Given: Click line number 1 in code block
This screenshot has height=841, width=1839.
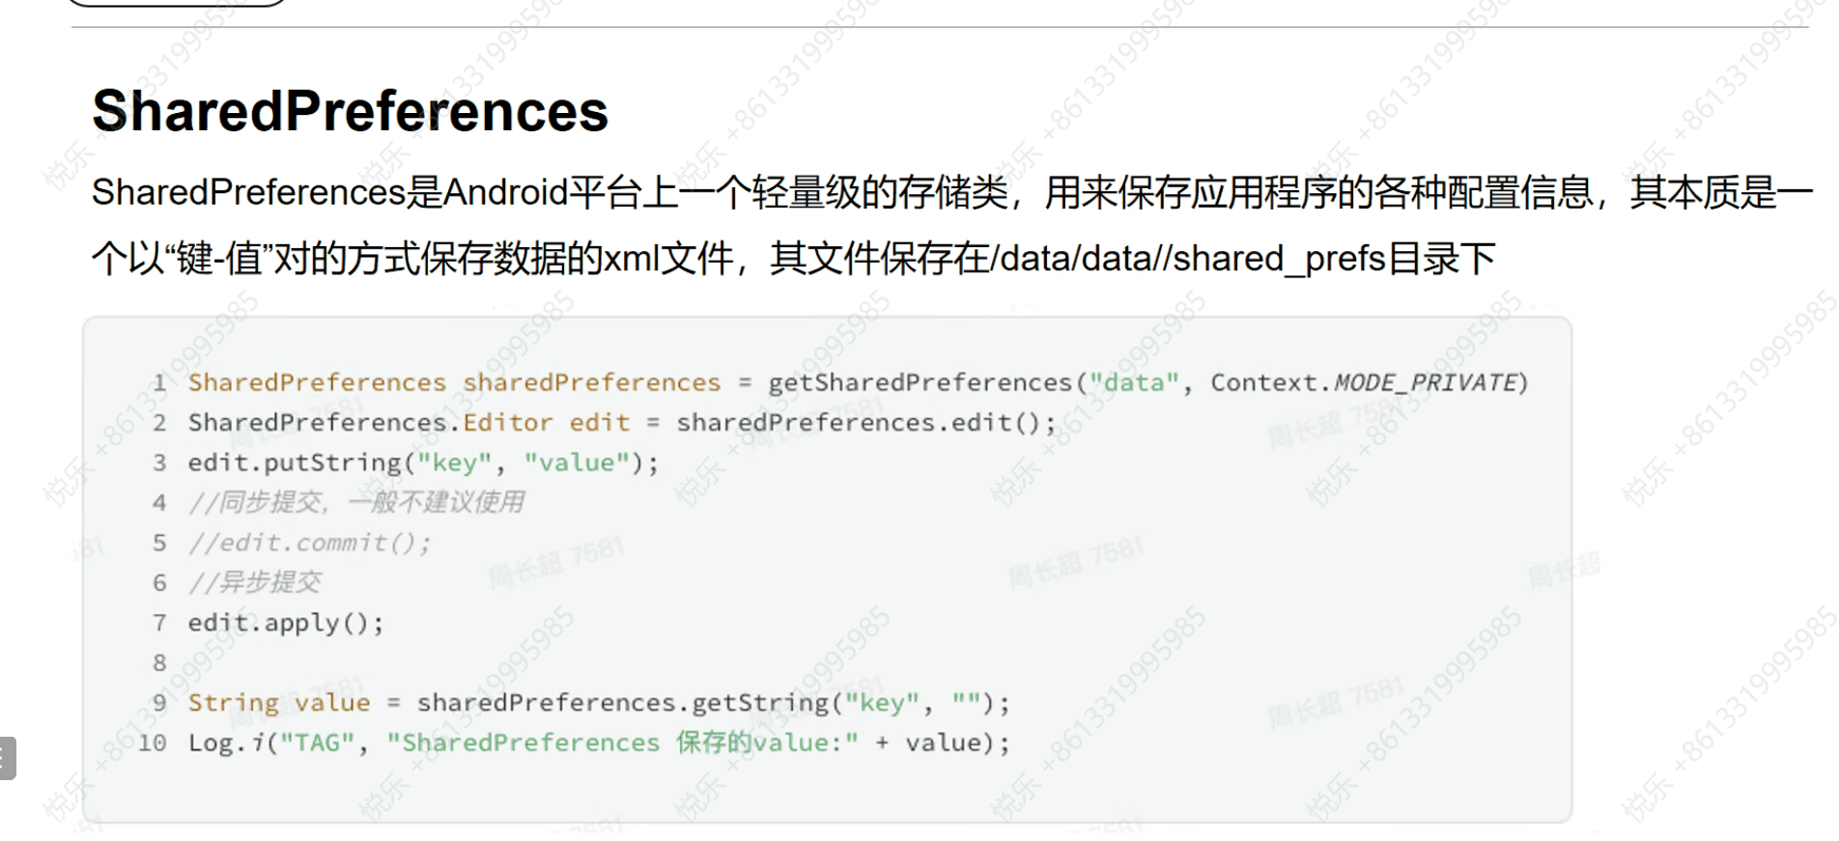Looking at the screenshot, I should pos(159,383).
